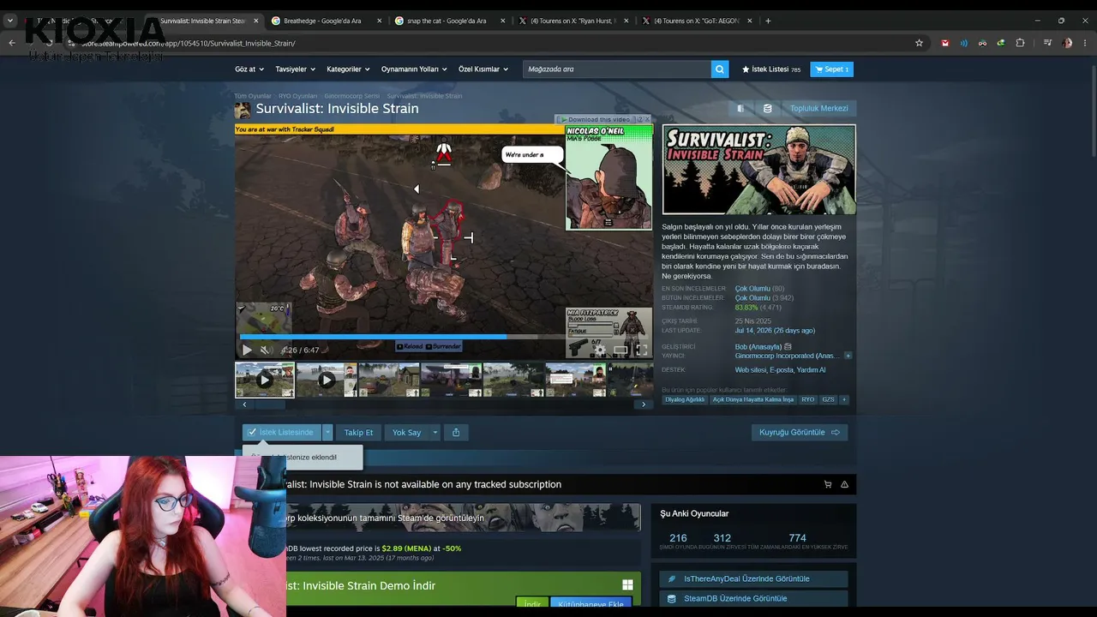This screenshot has width=1097, height=617.
Task: Go back with the browser back arrow
Action: pyautogui.click(x=12, y=43)
